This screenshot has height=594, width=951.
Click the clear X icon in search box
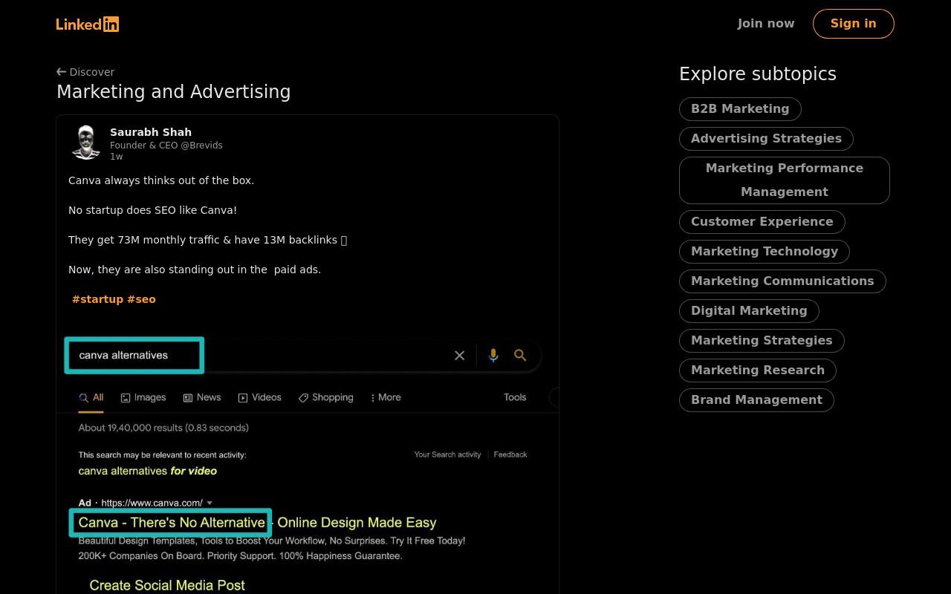click(x=460, y=356)
